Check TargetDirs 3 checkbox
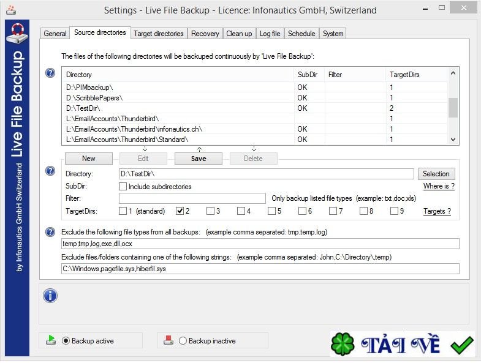The height and width of the screenshot is (363, 481). 210,211
